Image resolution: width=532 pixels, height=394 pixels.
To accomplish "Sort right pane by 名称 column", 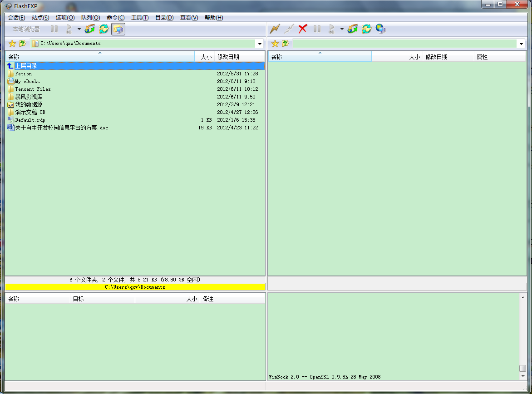I will tap(320, 57).
